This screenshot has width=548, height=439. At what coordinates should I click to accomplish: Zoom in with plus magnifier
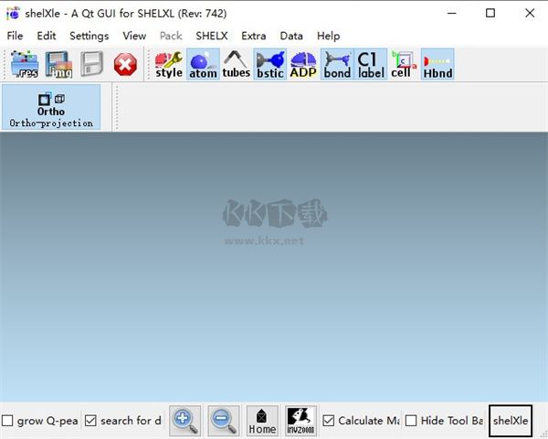click(185, 421)
